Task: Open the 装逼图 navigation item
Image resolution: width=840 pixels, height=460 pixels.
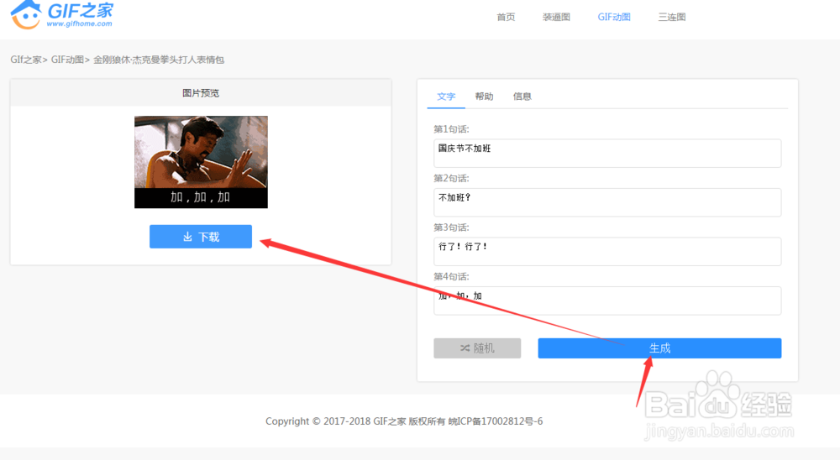Action: [x=556, y=17]
